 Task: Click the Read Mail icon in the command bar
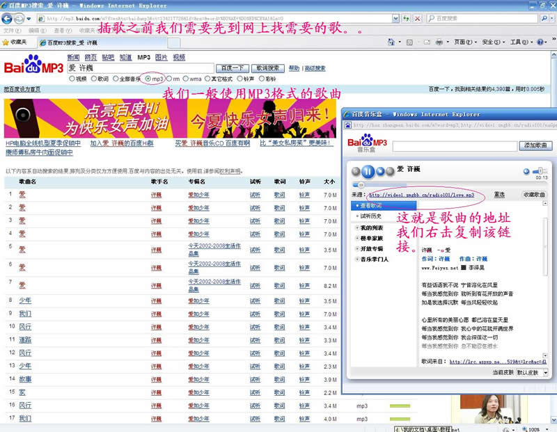tap(427, 42)
